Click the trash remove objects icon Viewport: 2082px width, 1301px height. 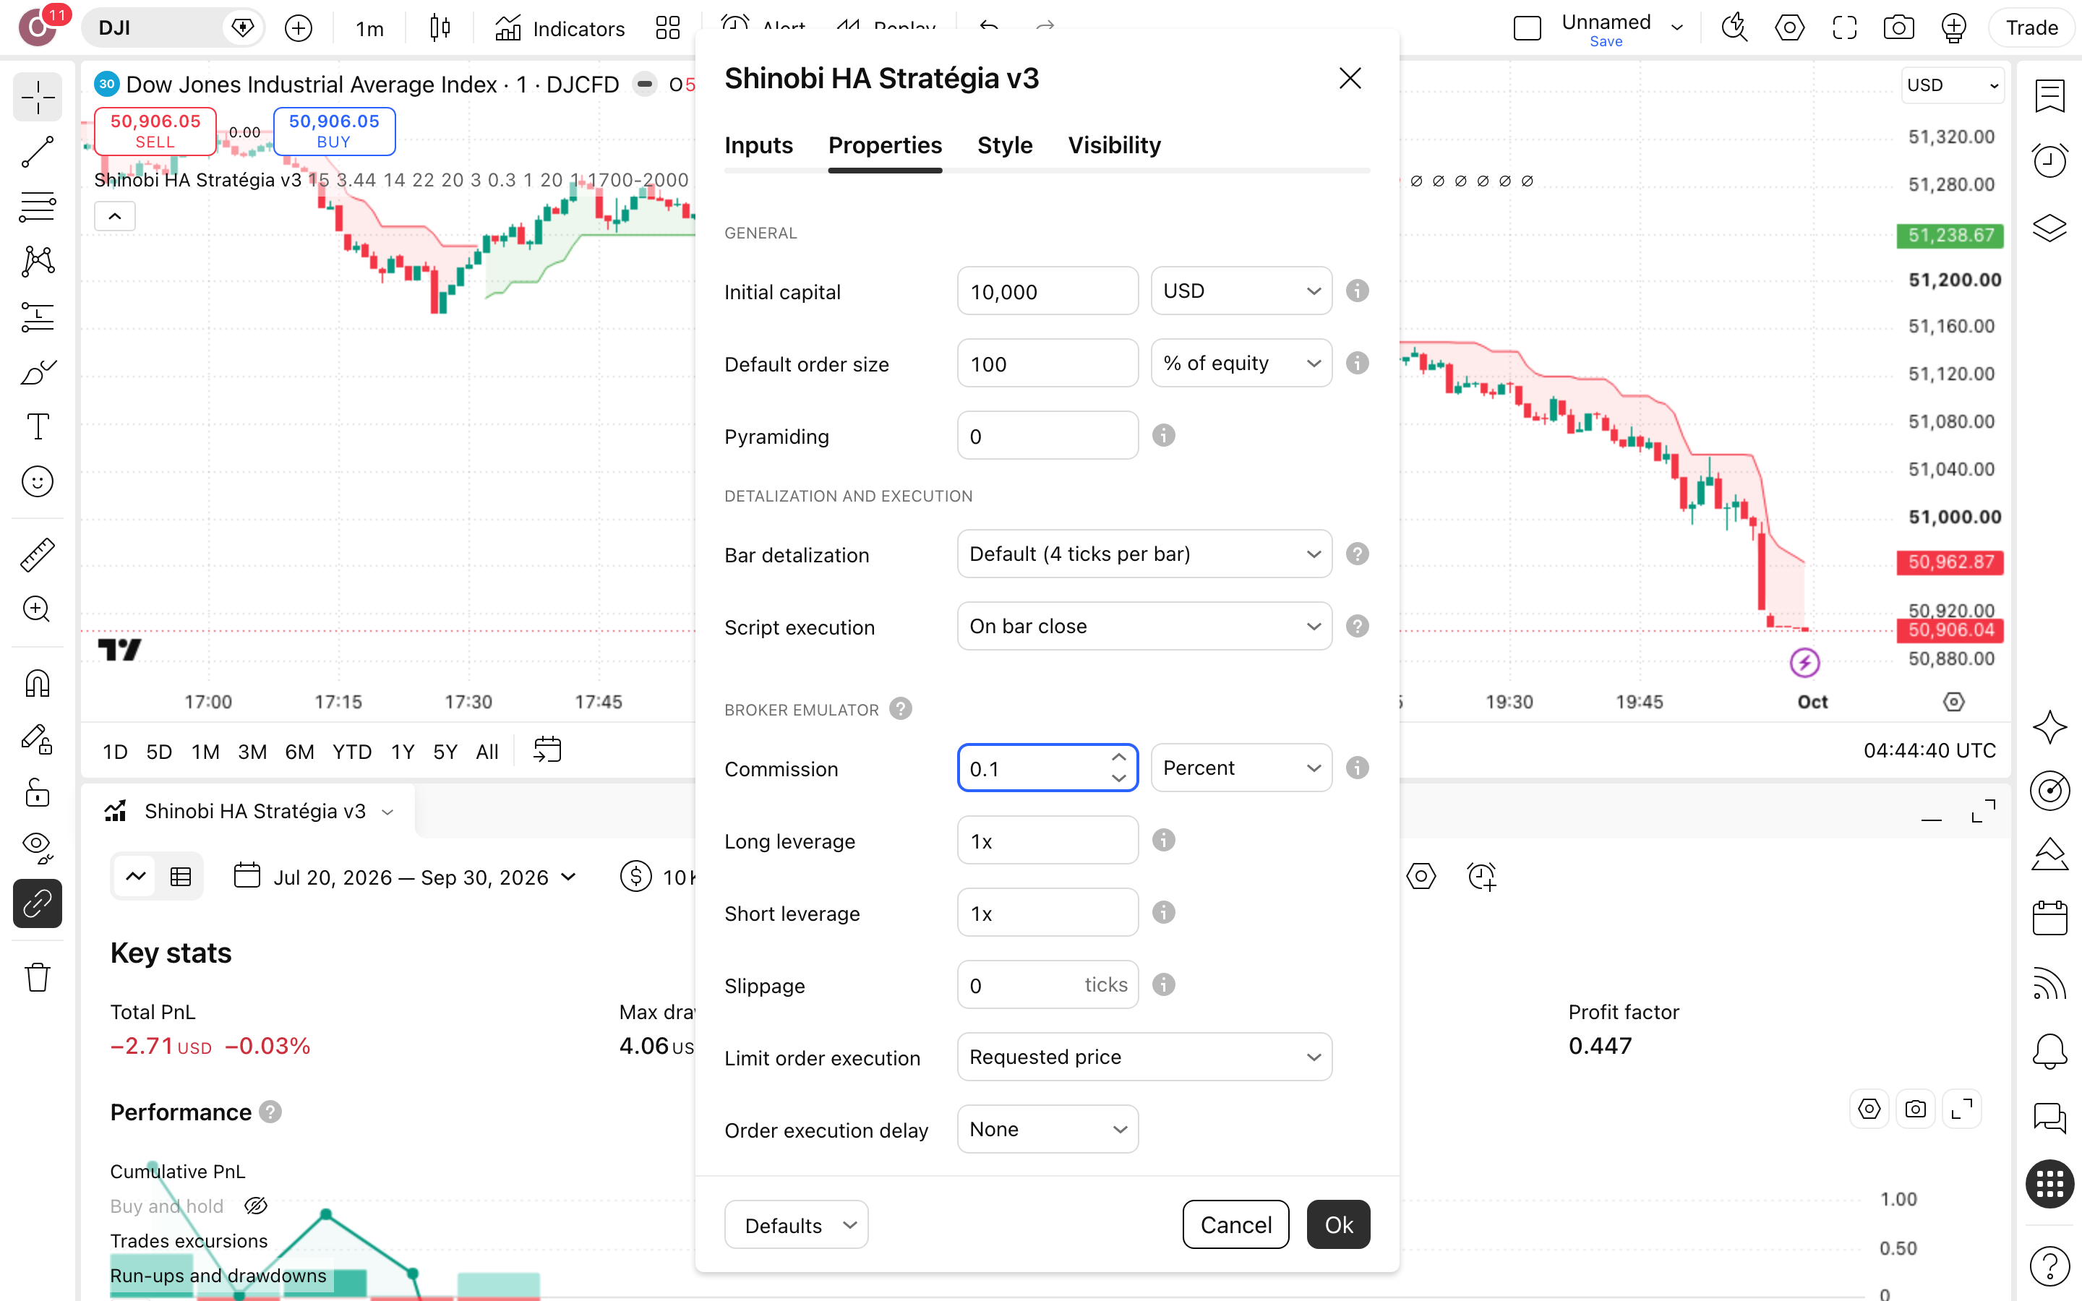tap(37, 977)
